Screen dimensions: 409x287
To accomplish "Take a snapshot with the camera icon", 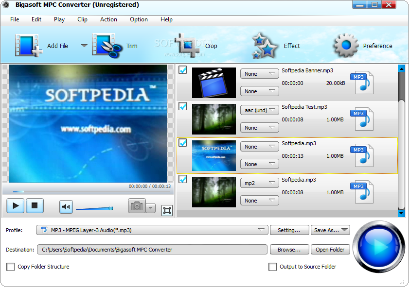I will pos(137,206).
